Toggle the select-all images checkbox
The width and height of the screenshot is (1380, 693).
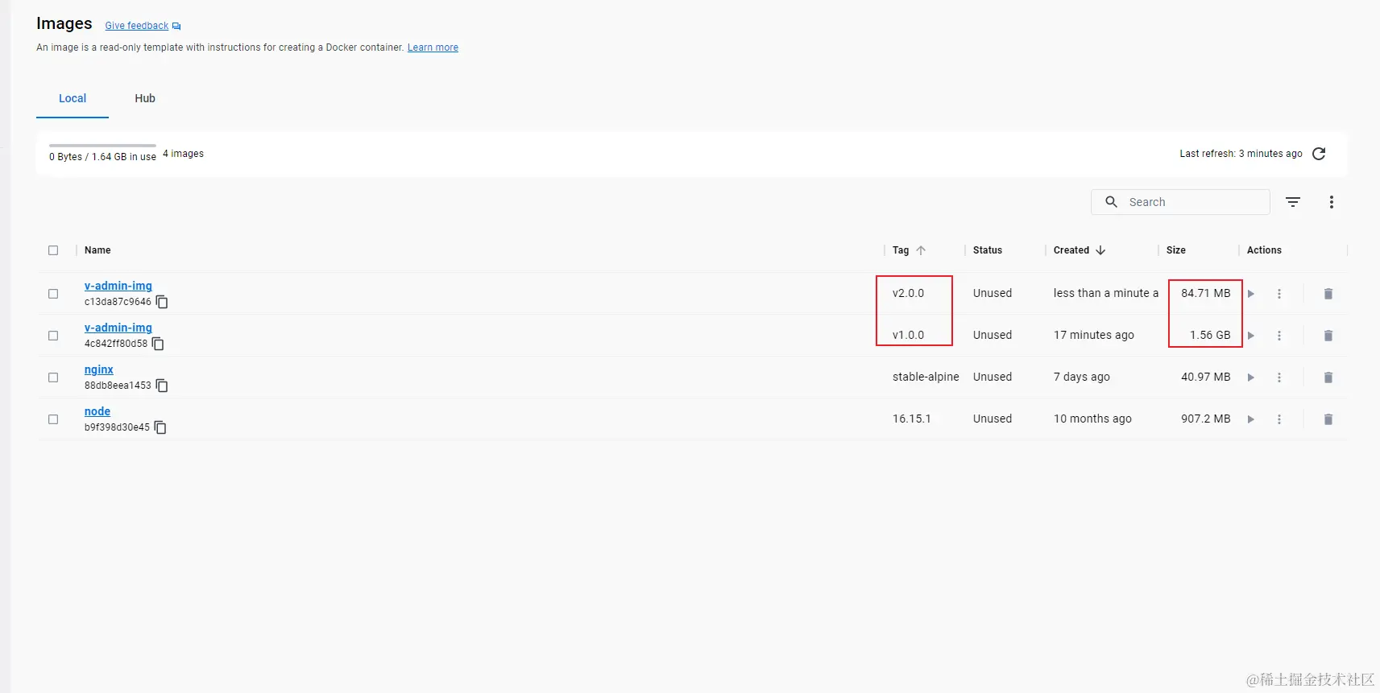53,250
